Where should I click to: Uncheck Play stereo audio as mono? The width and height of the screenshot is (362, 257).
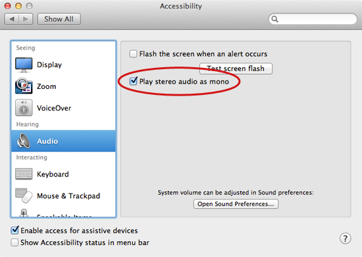(x=134, y=81)
